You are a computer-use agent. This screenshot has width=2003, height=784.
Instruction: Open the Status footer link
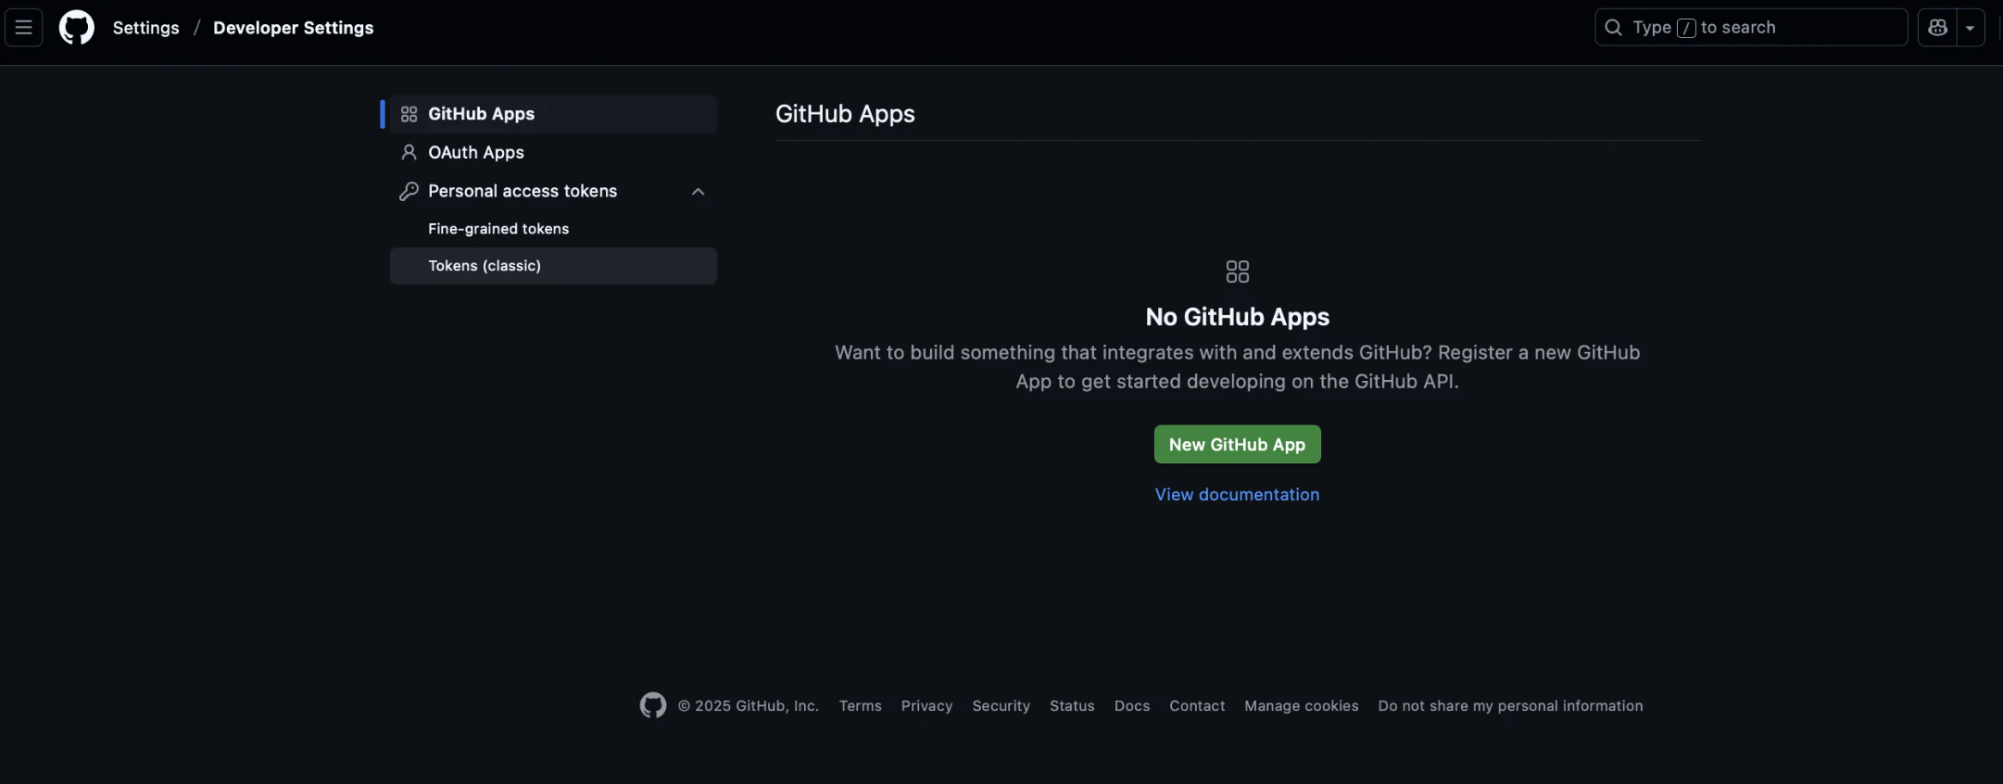[x=1072, y=706]
